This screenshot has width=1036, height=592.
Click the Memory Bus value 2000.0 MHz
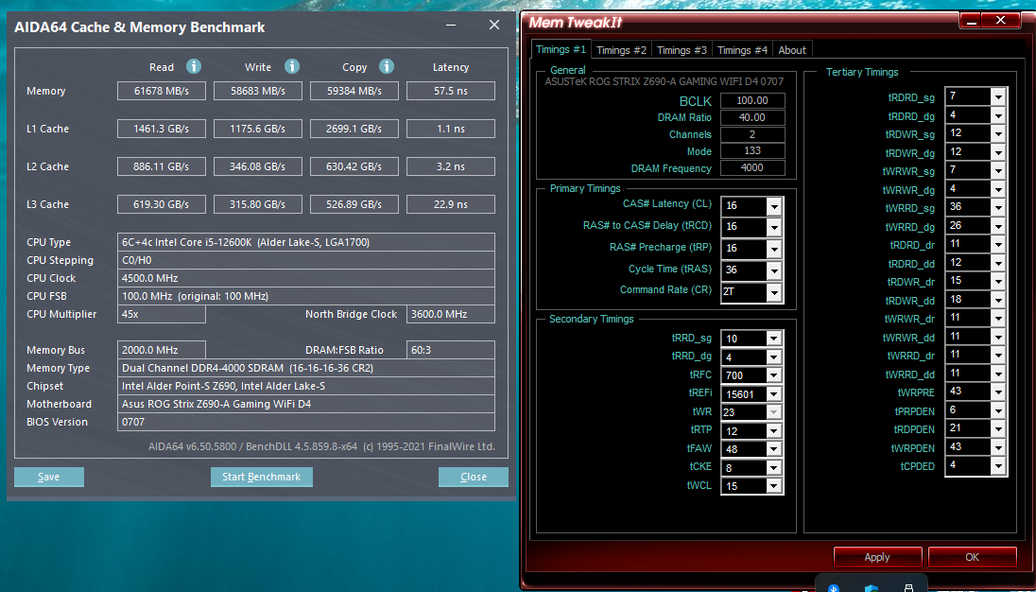click(162, 350)
